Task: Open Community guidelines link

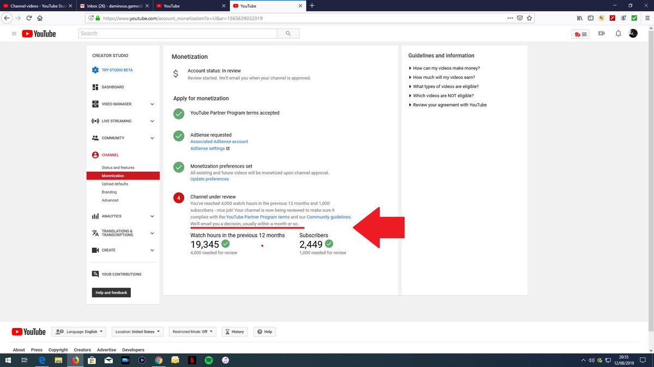Action: click(329, 217)
